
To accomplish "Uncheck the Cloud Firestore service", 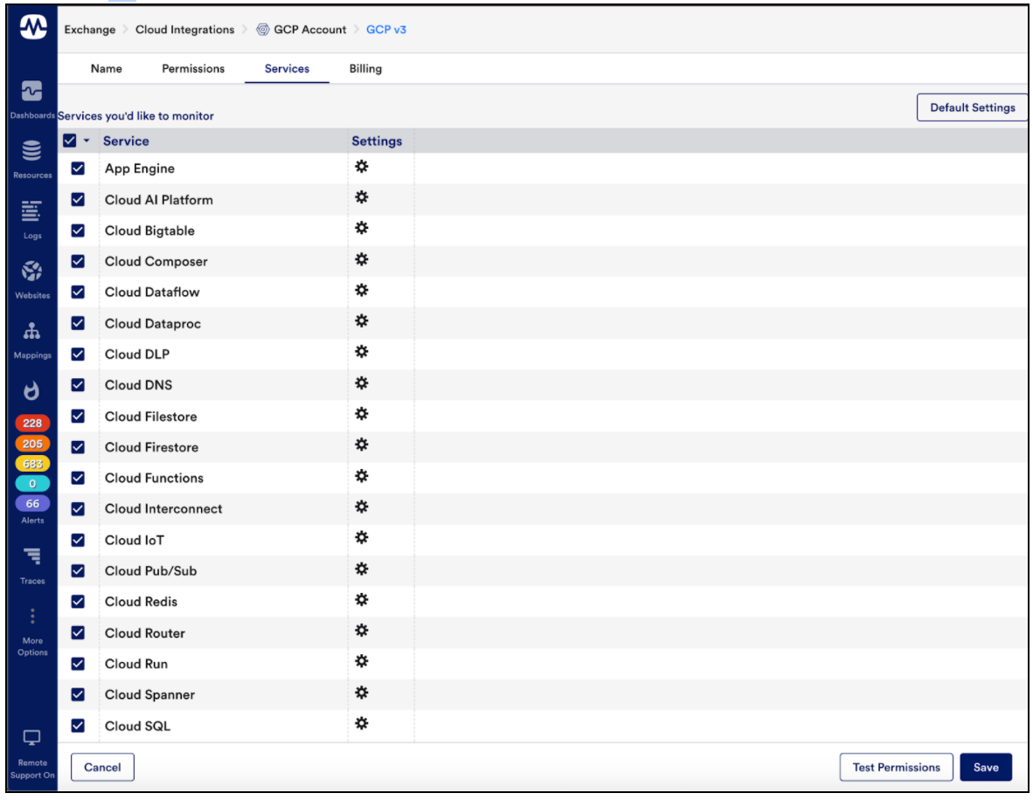I will (78, 446).
